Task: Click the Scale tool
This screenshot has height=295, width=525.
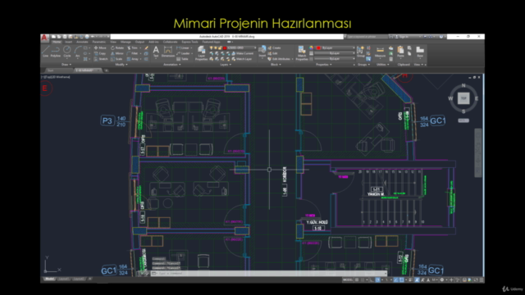Action: coord(116,59)
